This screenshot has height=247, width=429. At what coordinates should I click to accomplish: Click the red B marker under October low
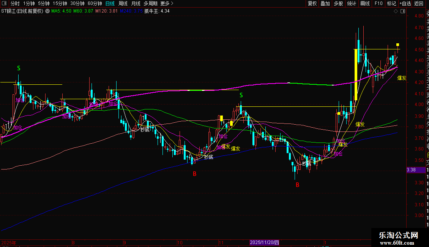194,174
